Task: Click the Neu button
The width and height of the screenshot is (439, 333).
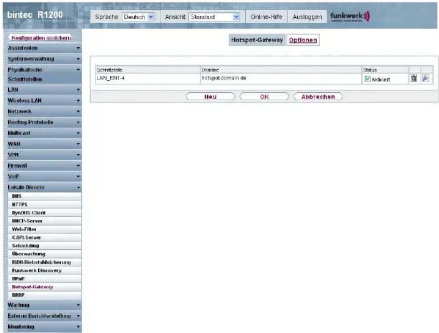Action: (x=210, y=96)
